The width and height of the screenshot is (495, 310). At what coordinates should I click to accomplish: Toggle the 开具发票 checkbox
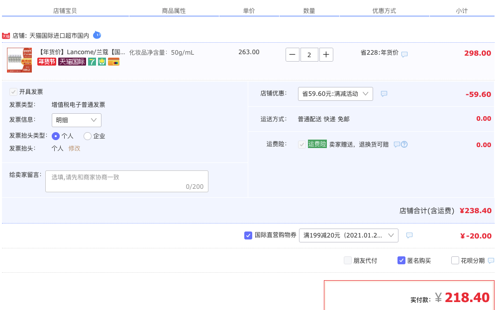pos(13,92)
